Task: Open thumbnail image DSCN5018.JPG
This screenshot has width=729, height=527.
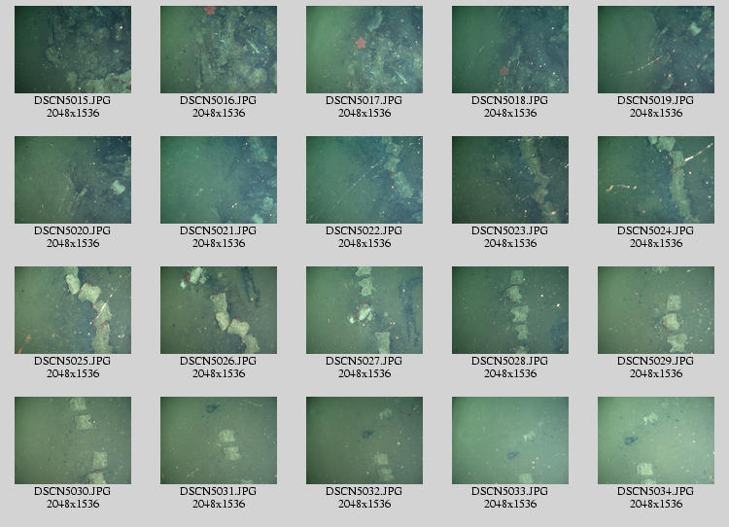Action: pos(510,50)
